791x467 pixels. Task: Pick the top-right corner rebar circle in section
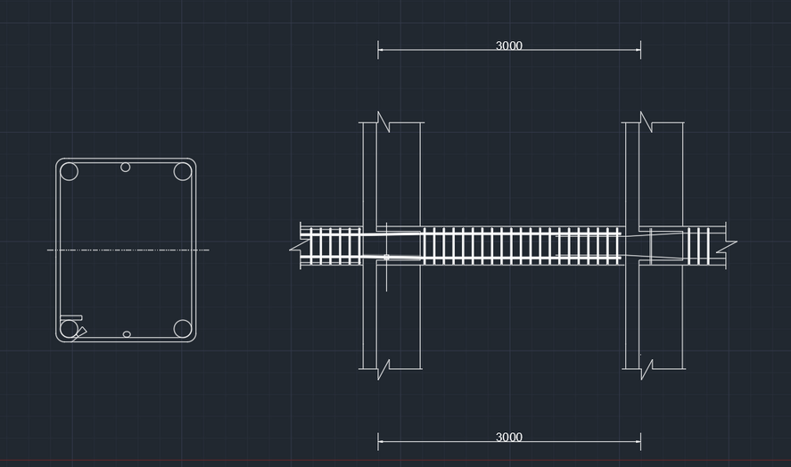click(183, 171)
